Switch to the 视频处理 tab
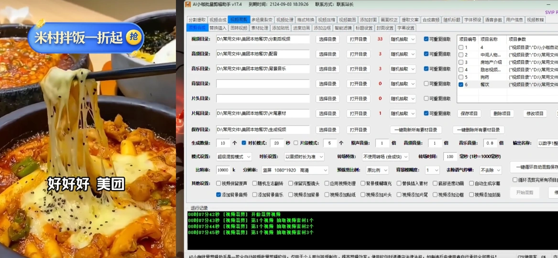Screen dimensions: 558x258 click(285, 20)
